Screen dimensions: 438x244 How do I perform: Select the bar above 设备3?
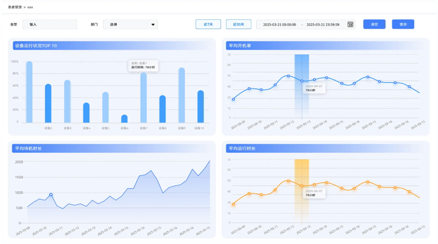67,101
